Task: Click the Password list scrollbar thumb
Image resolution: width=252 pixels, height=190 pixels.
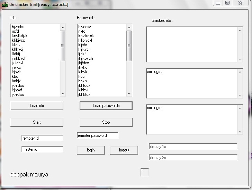Action: coord(129,46)
